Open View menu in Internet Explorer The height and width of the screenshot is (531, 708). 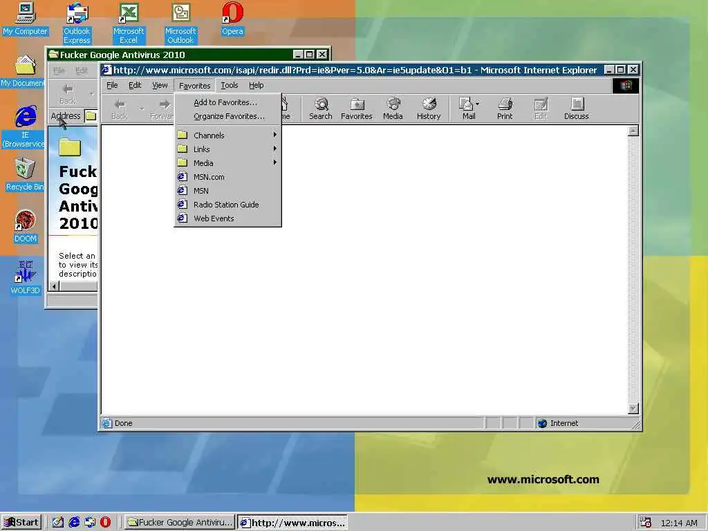click(x=160, y=85)
